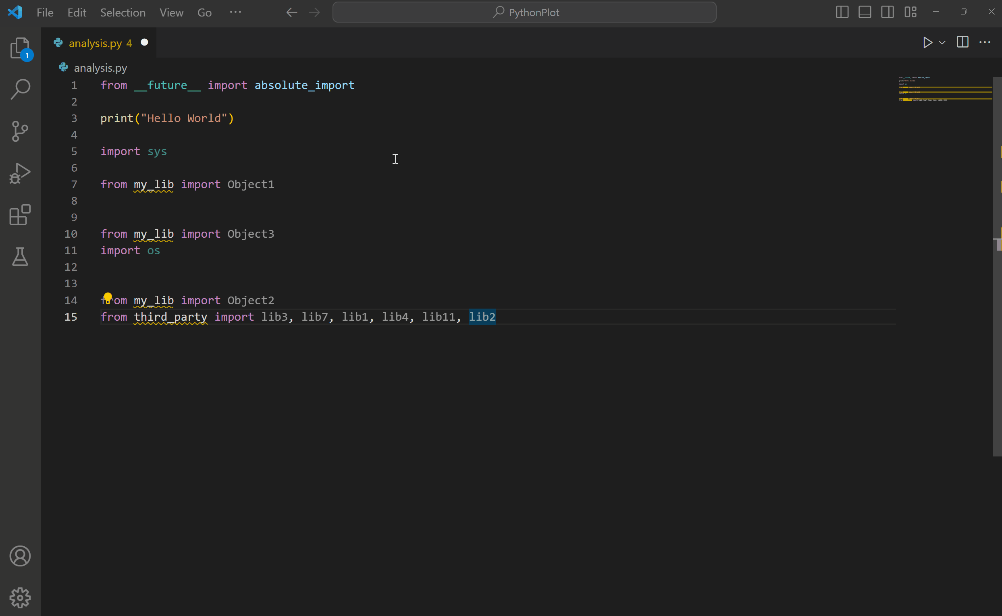Open the Source Control view
The image size is (1002, 616).
tap(20, 131)
